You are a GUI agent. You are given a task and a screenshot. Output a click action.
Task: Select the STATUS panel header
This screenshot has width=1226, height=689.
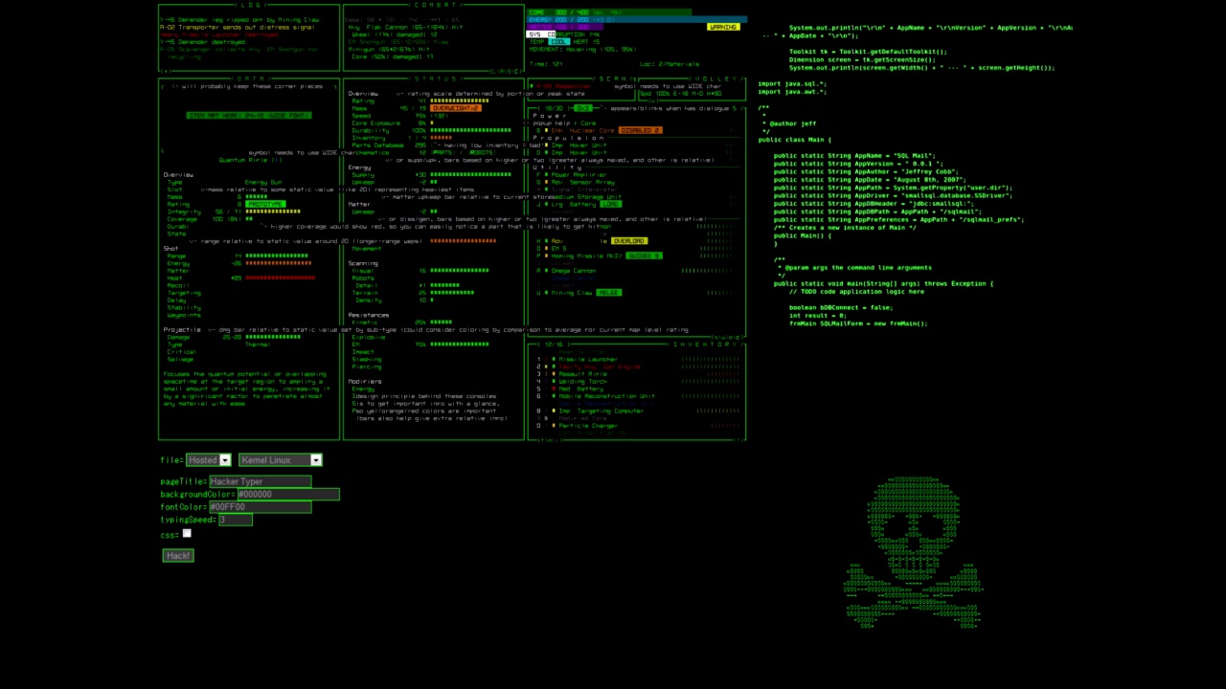click(436, 78)
